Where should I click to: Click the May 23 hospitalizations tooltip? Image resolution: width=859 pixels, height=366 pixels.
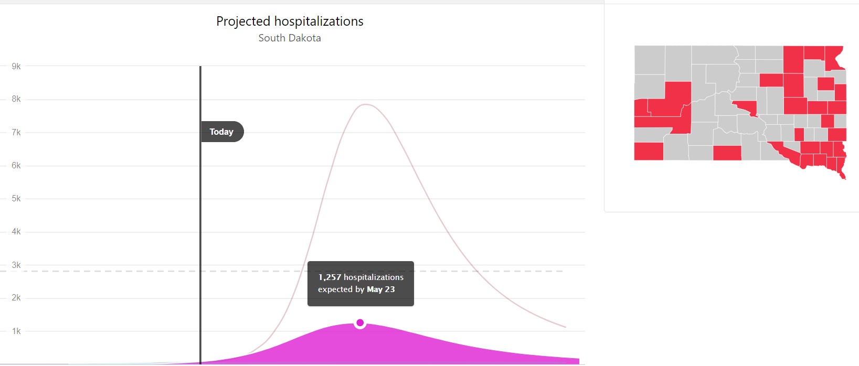(x=360, y=283)
